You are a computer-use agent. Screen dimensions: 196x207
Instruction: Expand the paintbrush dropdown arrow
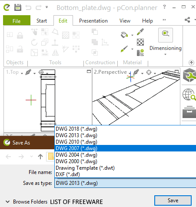click(132, 49)
